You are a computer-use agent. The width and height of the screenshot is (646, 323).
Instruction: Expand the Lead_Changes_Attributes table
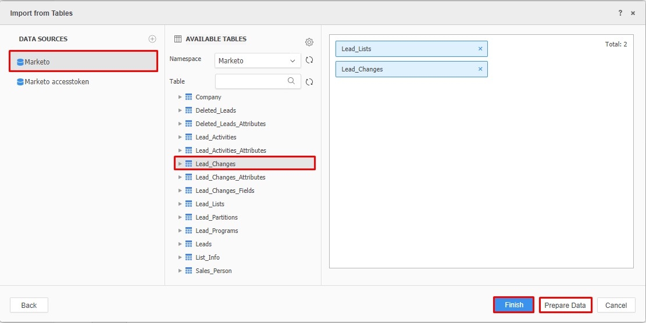click(x=180, y=177)
